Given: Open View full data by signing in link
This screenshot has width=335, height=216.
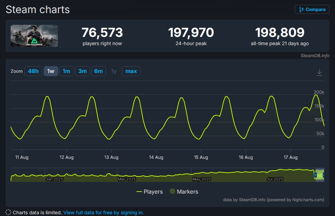Looking at the screenshot, I should pyautogui.click(x=103, y=213).
